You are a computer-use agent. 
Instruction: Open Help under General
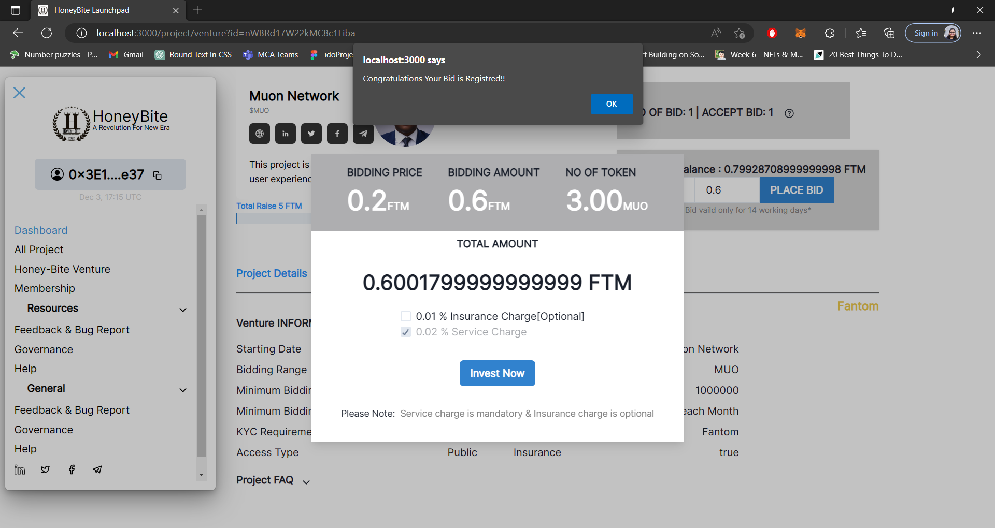25,449
